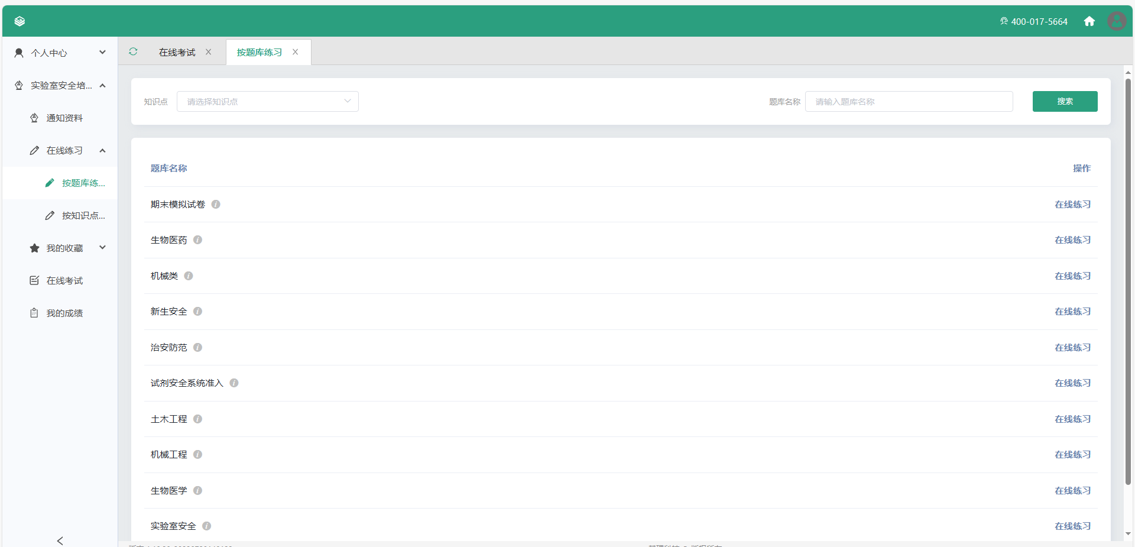Click the vertical scrollbar on right
This screenshot has width=1135, height=547.
tap(1128, 284)
